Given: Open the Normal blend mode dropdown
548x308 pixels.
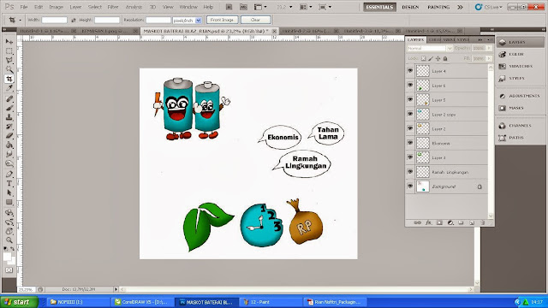Looking at the screenshot, I should coord(450,48).
